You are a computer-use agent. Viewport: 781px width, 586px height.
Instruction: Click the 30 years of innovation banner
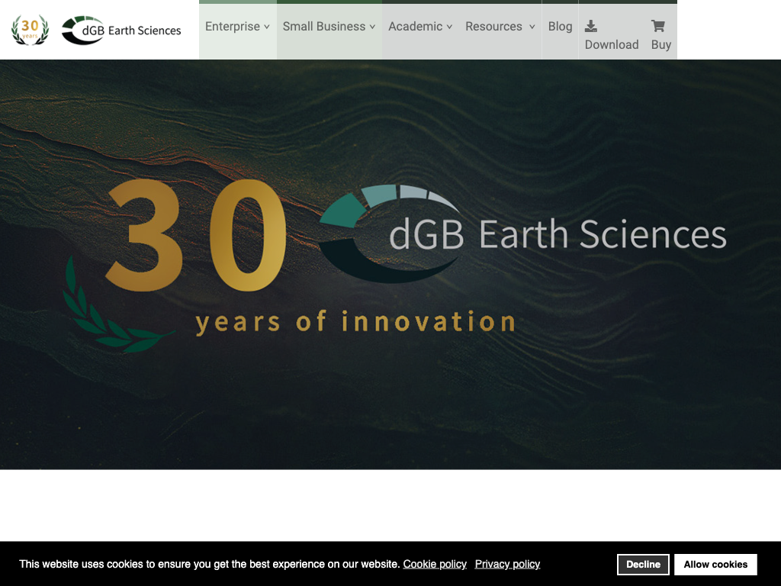click(x=390, y=264)
